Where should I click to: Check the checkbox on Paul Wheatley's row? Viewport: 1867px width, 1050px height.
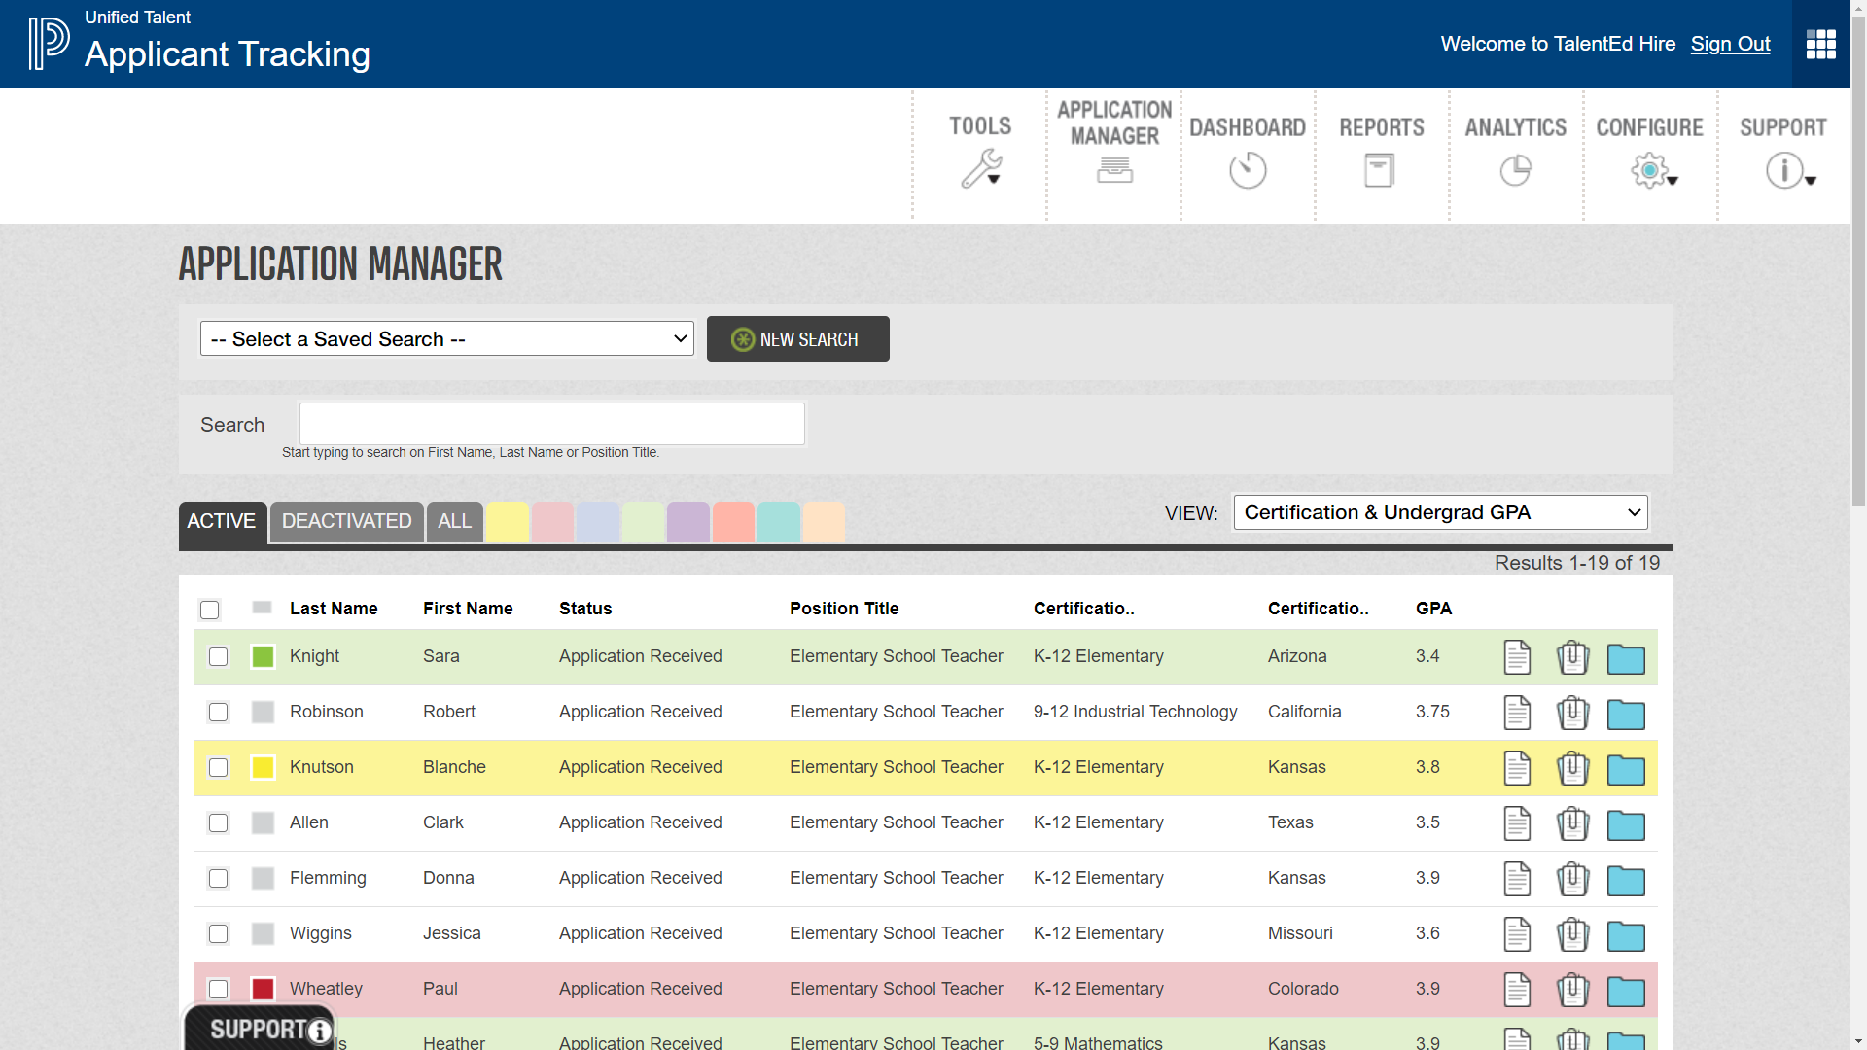click(x=218, y=989)
